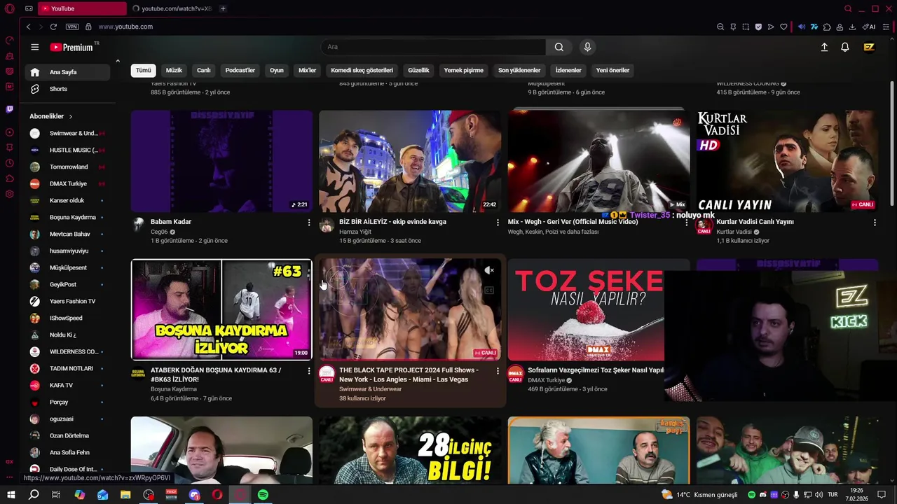The width and height of the screenshot is (897, 504).
Task: Open the Opera menu logo
Action: coord(10,8)
